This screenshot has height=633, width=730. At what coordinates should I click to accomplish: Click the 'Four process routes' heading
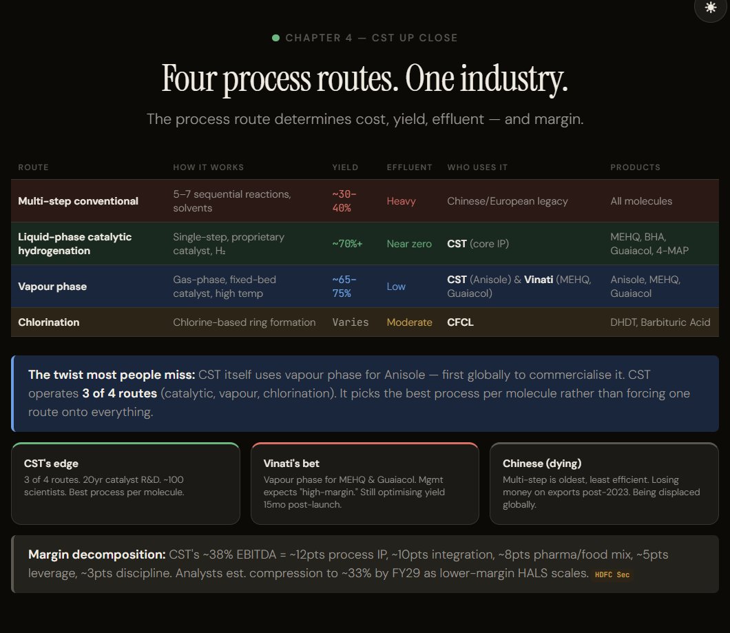(364, 78)
